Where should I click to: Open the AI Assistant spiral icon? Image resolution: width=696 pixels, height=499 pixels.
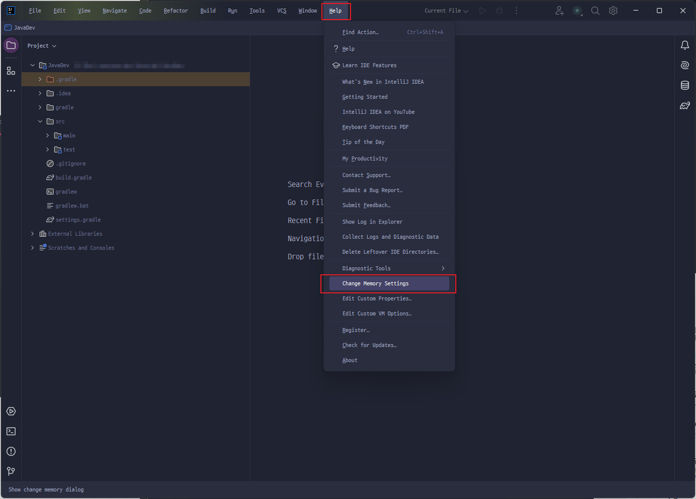[684, 65]
